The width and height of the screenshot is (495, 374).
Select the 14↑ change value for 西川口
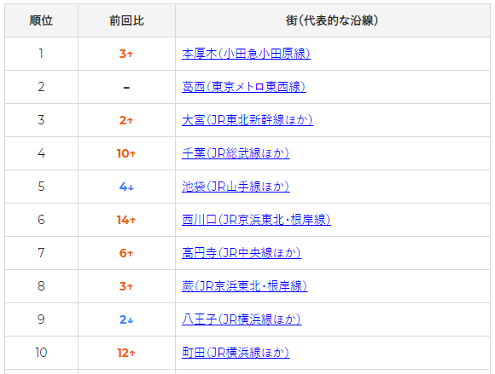click(x=126, y=220)
